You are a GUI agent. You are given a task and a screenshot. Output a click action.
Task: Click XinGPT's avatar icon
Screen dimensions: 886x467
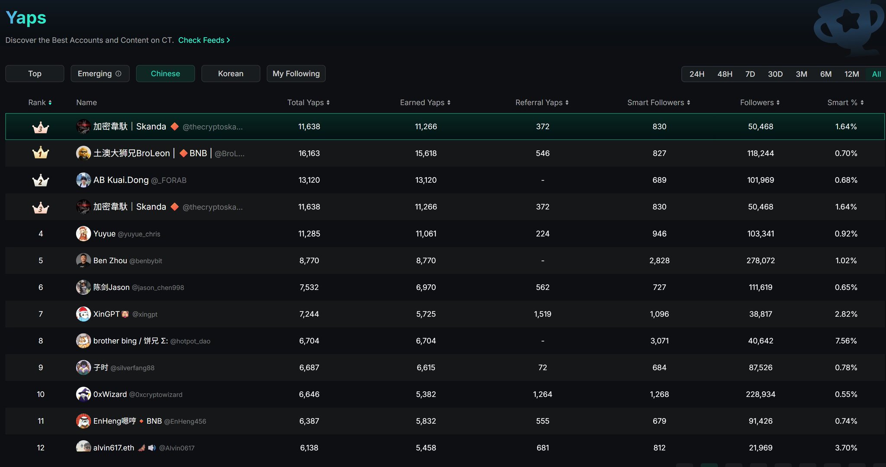click(83, 314)
